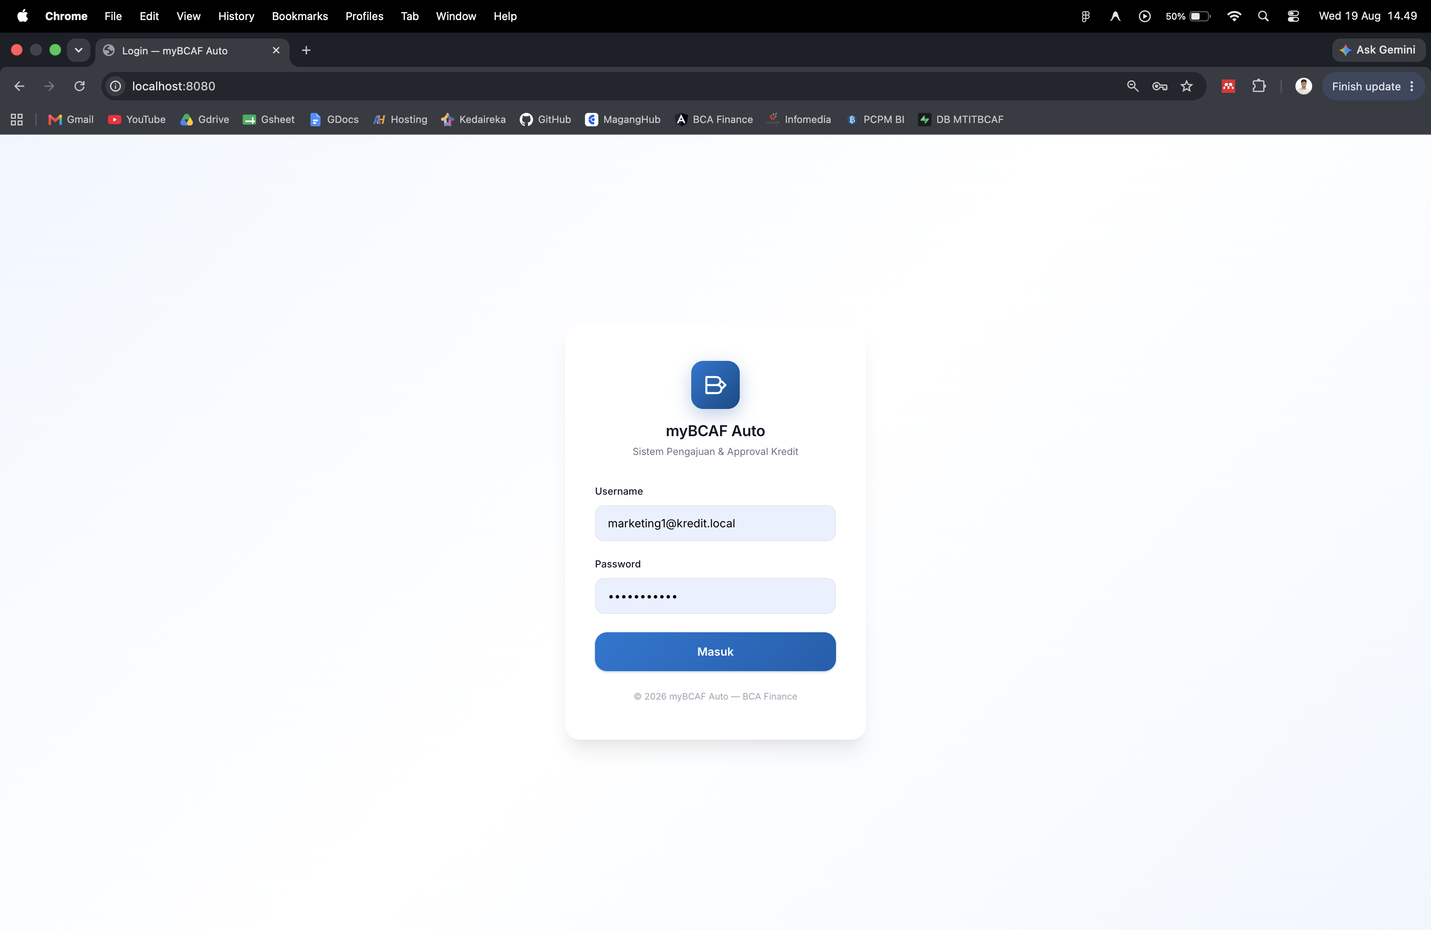Open the Gsheet bookmark
This screenshot has height=930, width=1431.
[268, 120]
